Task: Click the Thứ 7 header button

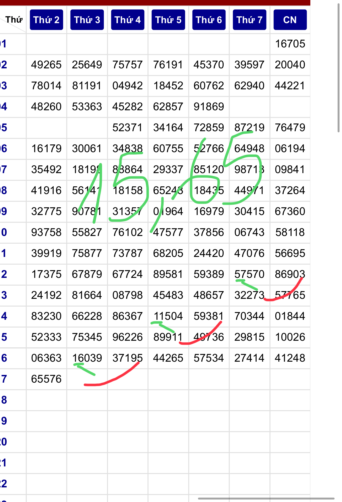Action: [x=249, y=20]
